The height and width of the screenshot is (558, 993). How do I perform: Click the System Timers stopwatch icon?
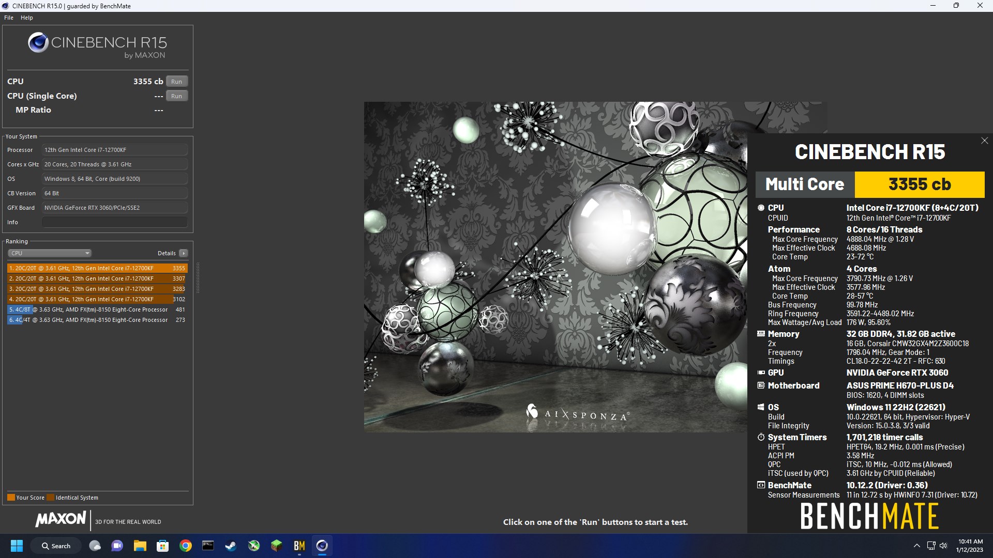tap(761, 437)
